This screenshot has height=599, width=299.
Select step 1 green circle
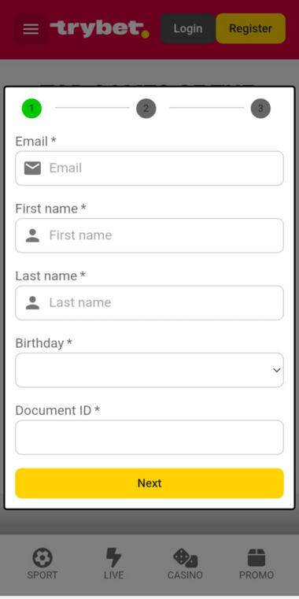(x=31, y=108)
